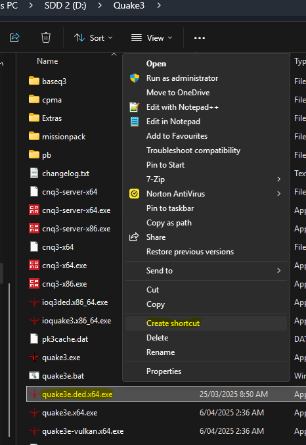Choose Cut in the context menu
Viewport: 306px width, 445px height.
tap(152, 290)
